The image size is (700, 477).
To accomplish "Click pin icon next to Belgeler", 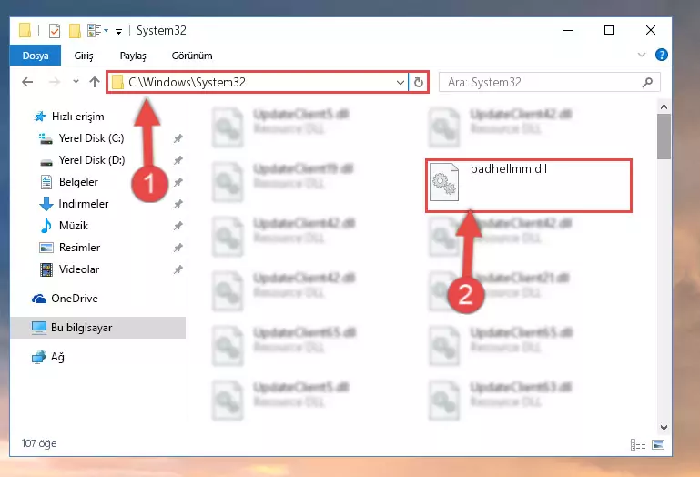I will 178,182.
